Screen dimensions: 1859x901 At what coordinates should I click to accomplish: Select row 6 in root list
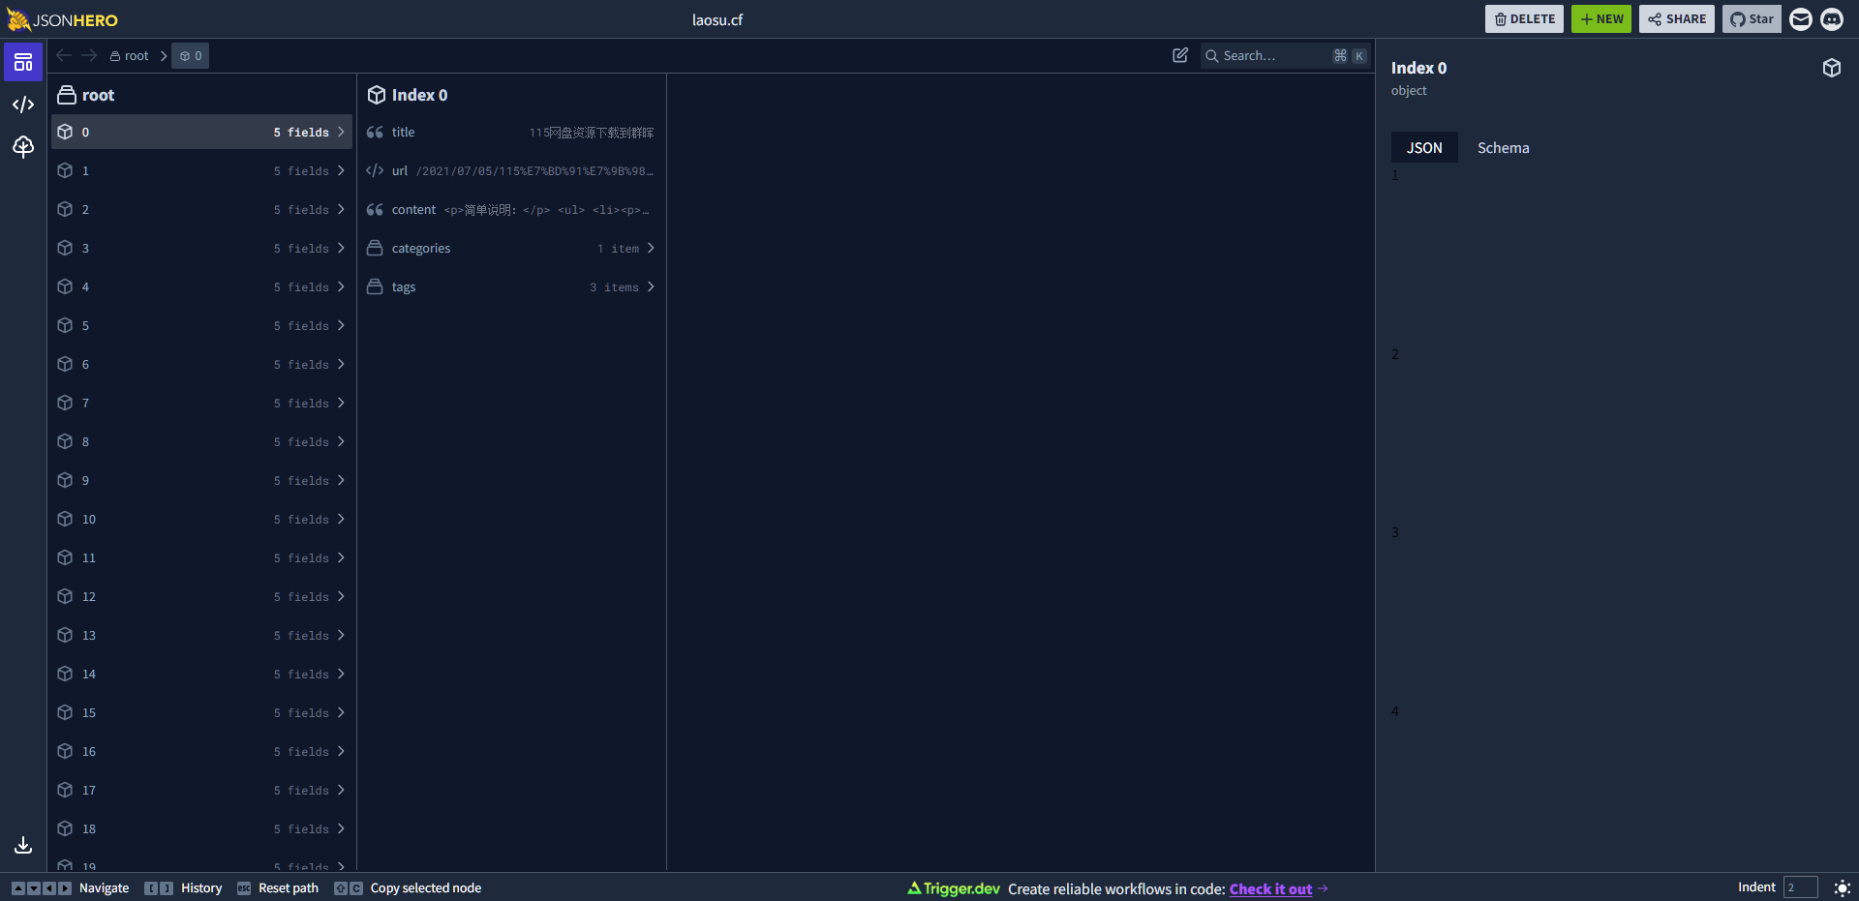point(201,364)
